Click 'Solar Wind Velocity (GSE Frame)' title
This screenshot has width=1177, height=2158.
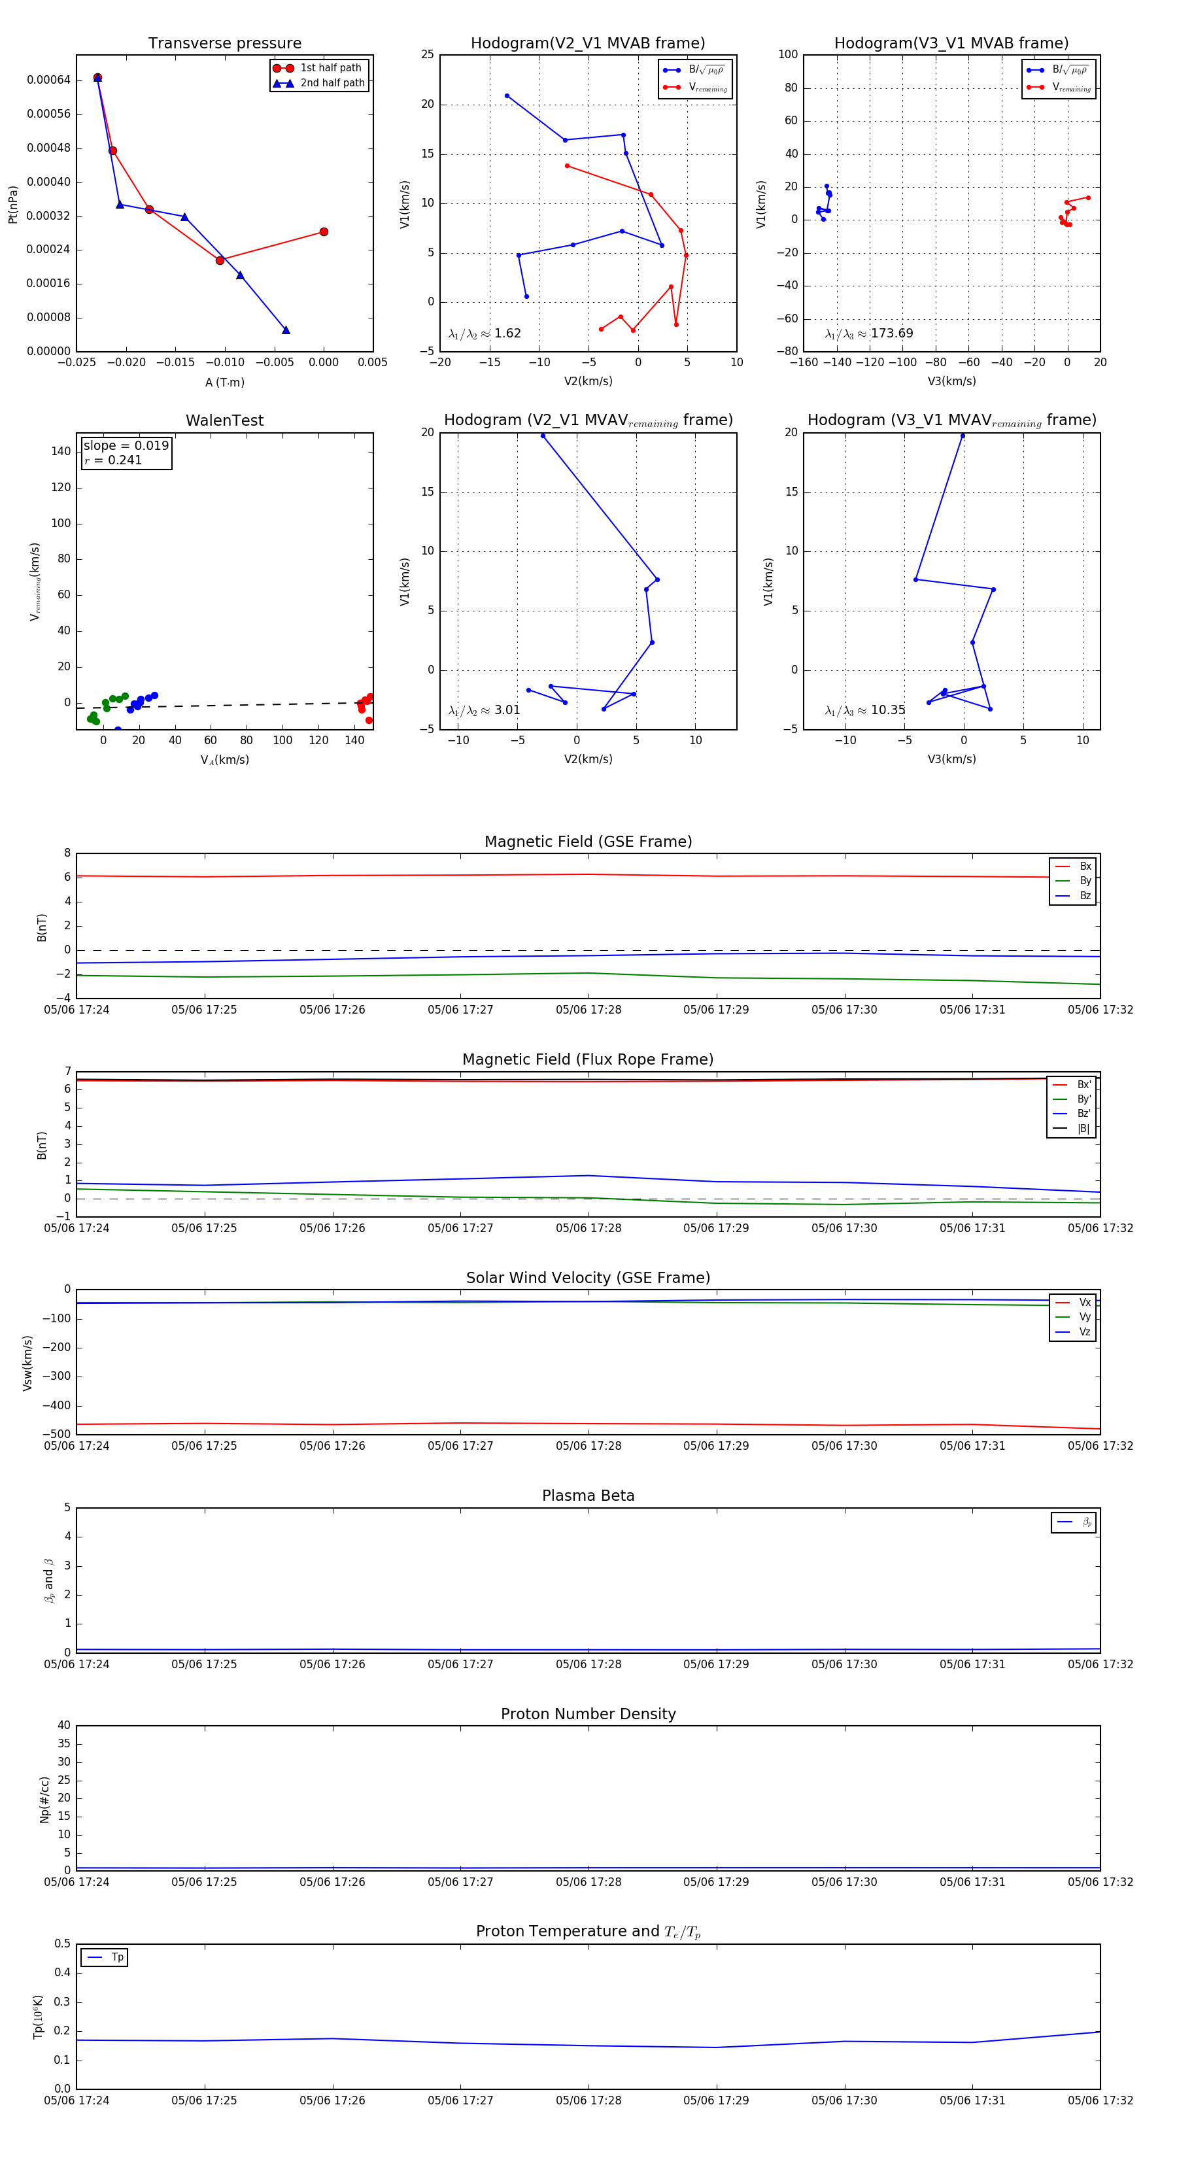coord(588,1278)
